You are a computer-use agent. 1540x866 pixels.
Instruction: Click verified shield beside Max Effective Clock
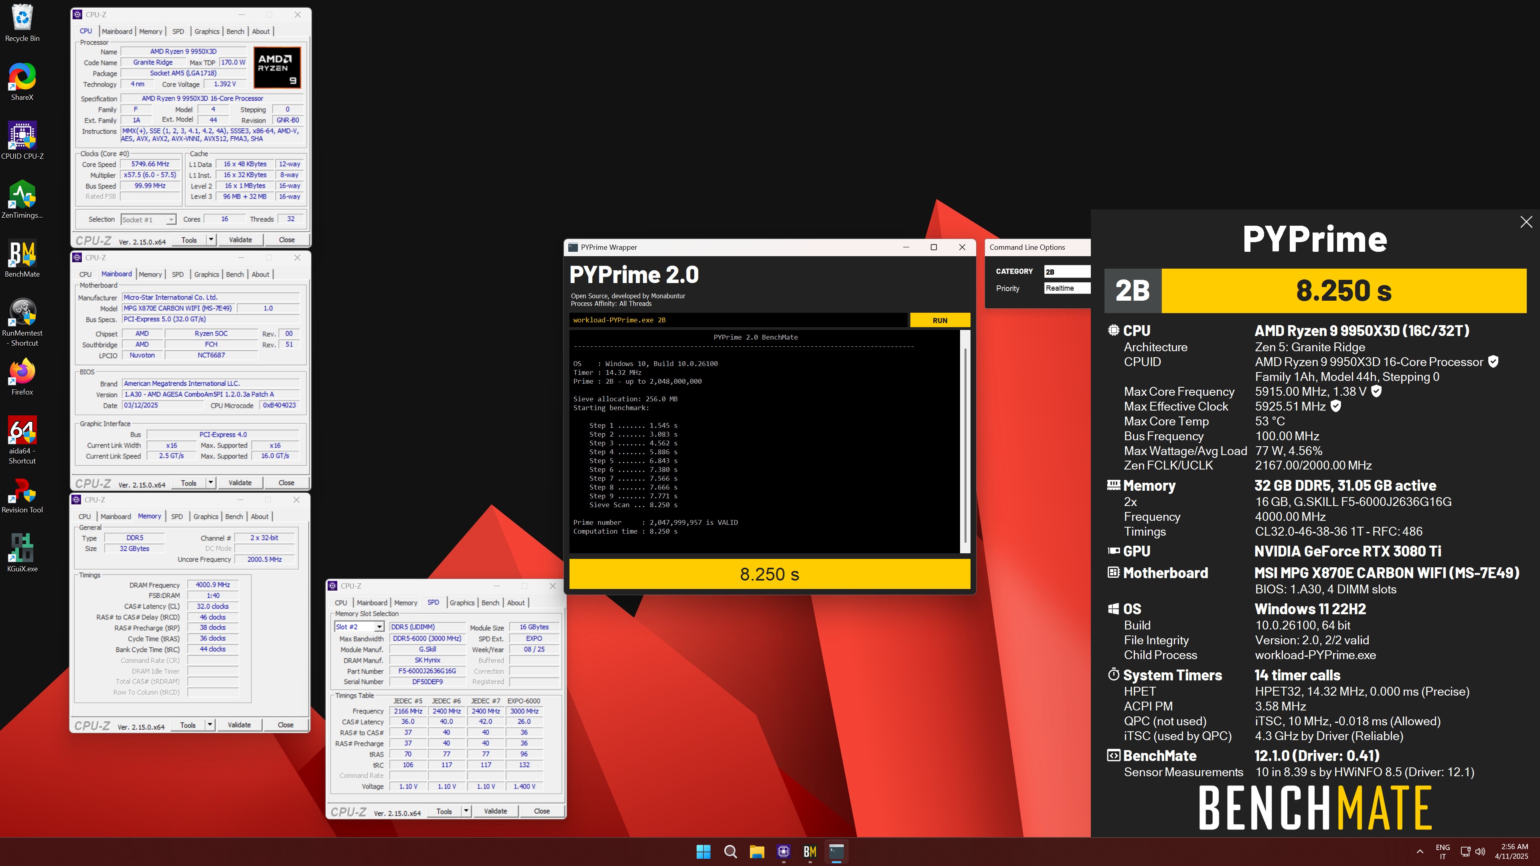point(1336,406)
